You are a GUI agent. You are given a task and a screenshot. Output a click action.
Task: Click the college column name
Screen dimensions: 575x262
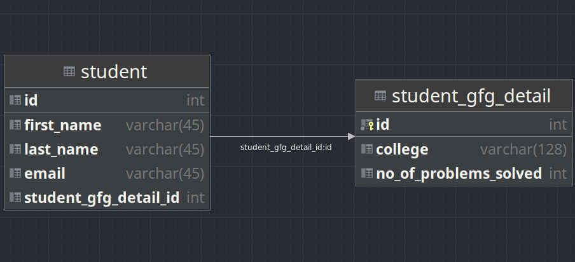[401, 149]
